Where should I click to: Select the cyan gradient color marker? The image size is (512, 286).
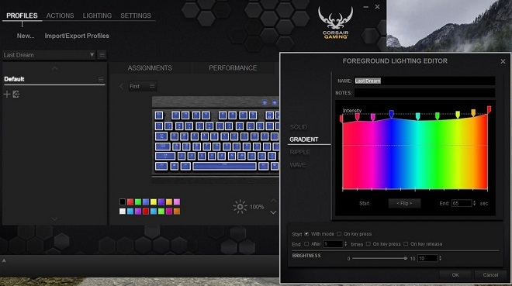point(417,116)
